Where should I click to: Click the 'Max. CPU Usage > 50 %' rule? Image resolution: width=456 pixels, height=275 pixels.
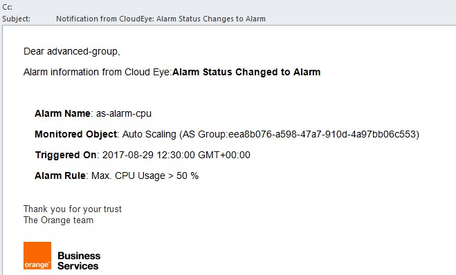click(145, 176)
